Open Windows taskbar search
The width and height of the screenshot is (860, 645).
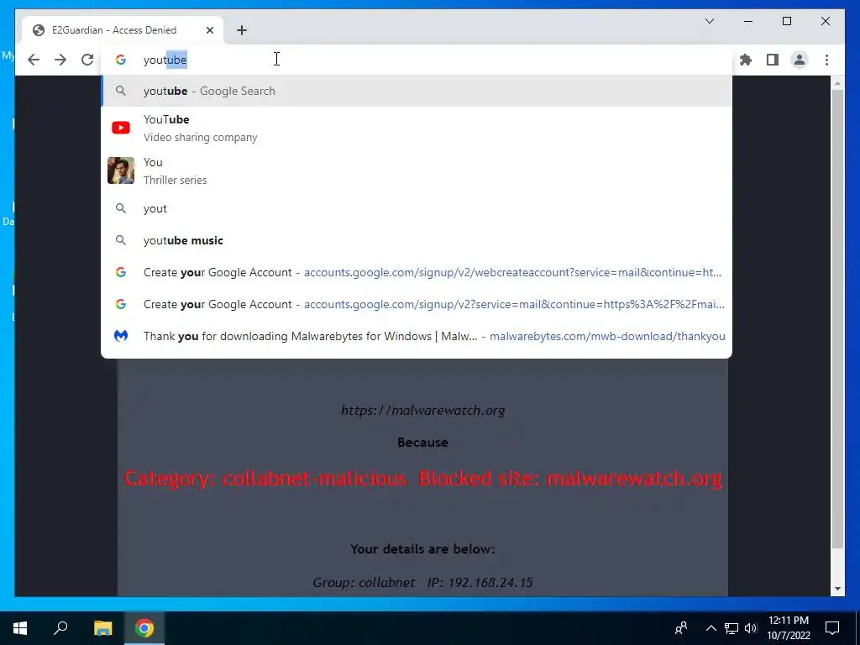tap(60, 628)
